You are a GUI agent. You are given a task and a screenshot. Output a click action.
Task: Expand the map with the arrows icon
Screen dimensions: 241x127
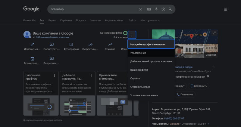point(214,33)
